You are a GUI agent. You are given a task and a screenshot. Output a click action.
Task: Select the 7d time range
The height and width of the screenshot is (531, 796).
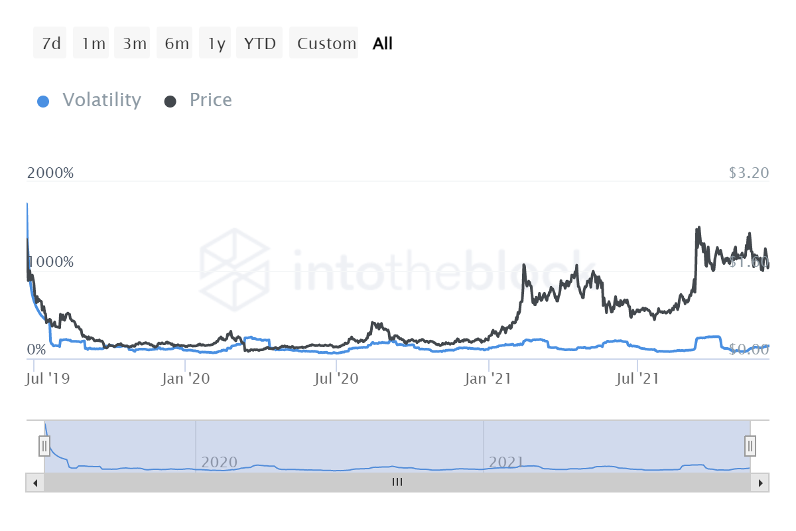(50, 44)
